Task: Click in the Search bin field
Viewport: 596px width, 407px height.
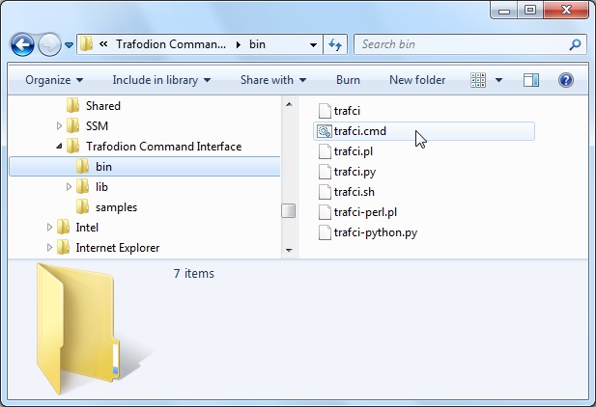Action: coord(462,44)
